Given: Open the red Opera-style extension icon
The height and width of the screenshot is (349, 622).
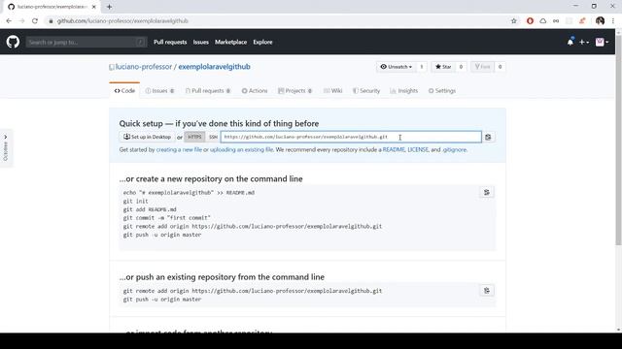Looking at the screenshot, I should point(530,21).
